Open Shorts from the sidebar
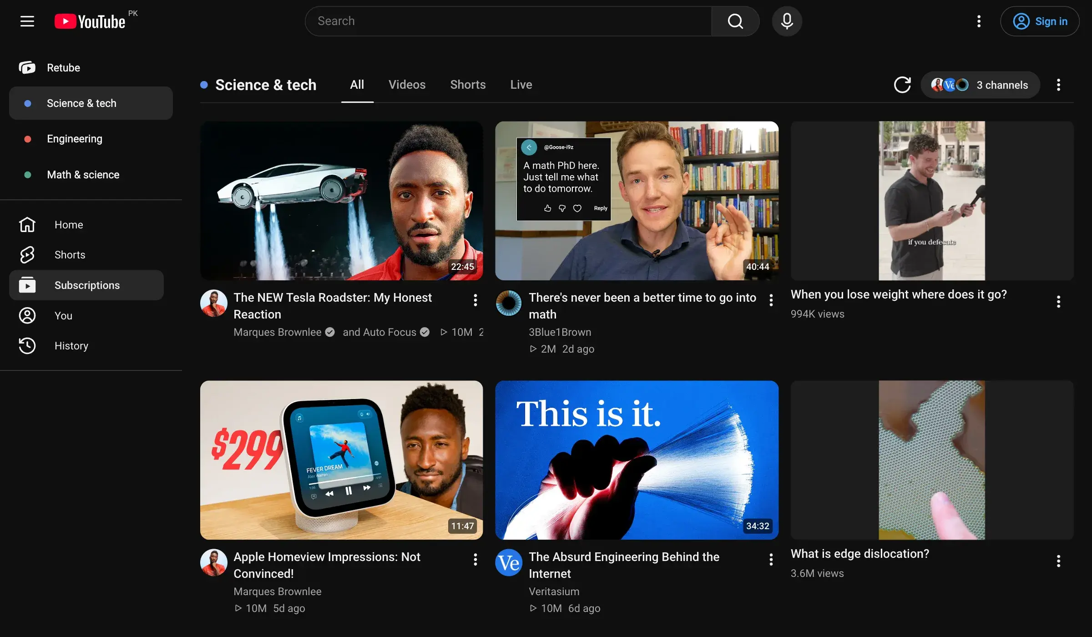Screen dimensions: 1092x637 tap(86, 255)
